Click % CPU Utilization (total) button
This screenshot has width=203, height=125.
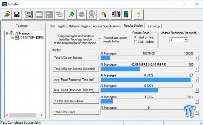pyautogui.click(x=76, y=101)
